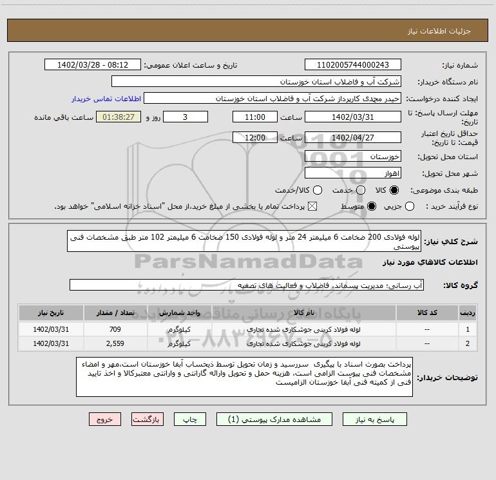The height and width of the screenshot is (480, 496).
Task: Select the کالا/خدمت radio button
Action: 318,190
